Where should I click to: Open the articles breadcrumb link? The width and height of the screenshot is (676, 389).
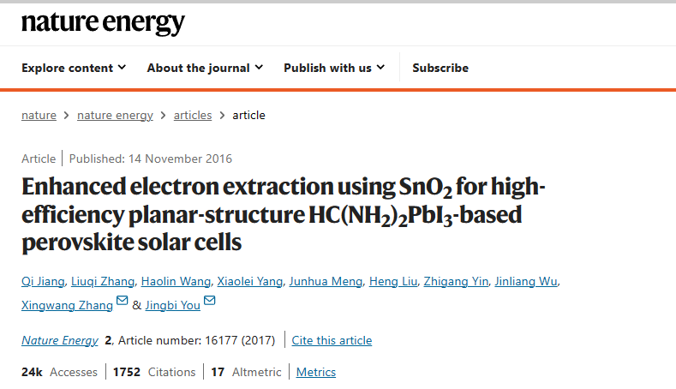click(193, 115)
